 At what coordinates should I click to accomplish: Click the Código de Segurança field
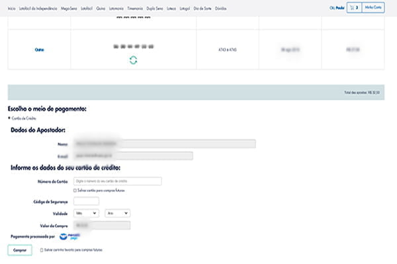87,201
